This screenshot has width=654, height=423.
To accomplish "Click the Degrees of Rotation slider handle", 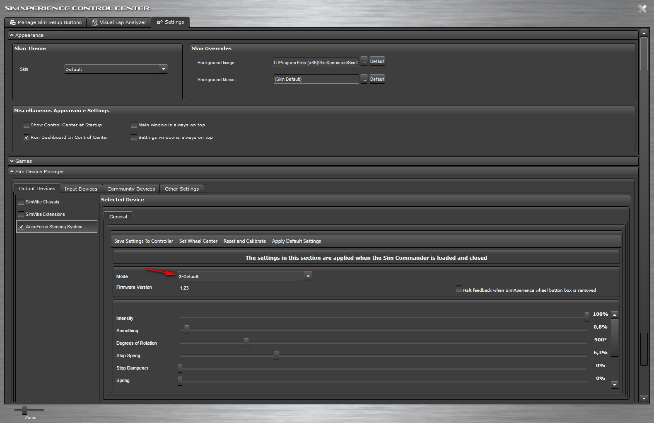I will pos(246,342).
